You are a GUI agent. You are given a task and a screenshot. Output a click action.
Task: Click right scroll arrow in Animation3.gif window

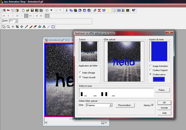pos(106,123)
